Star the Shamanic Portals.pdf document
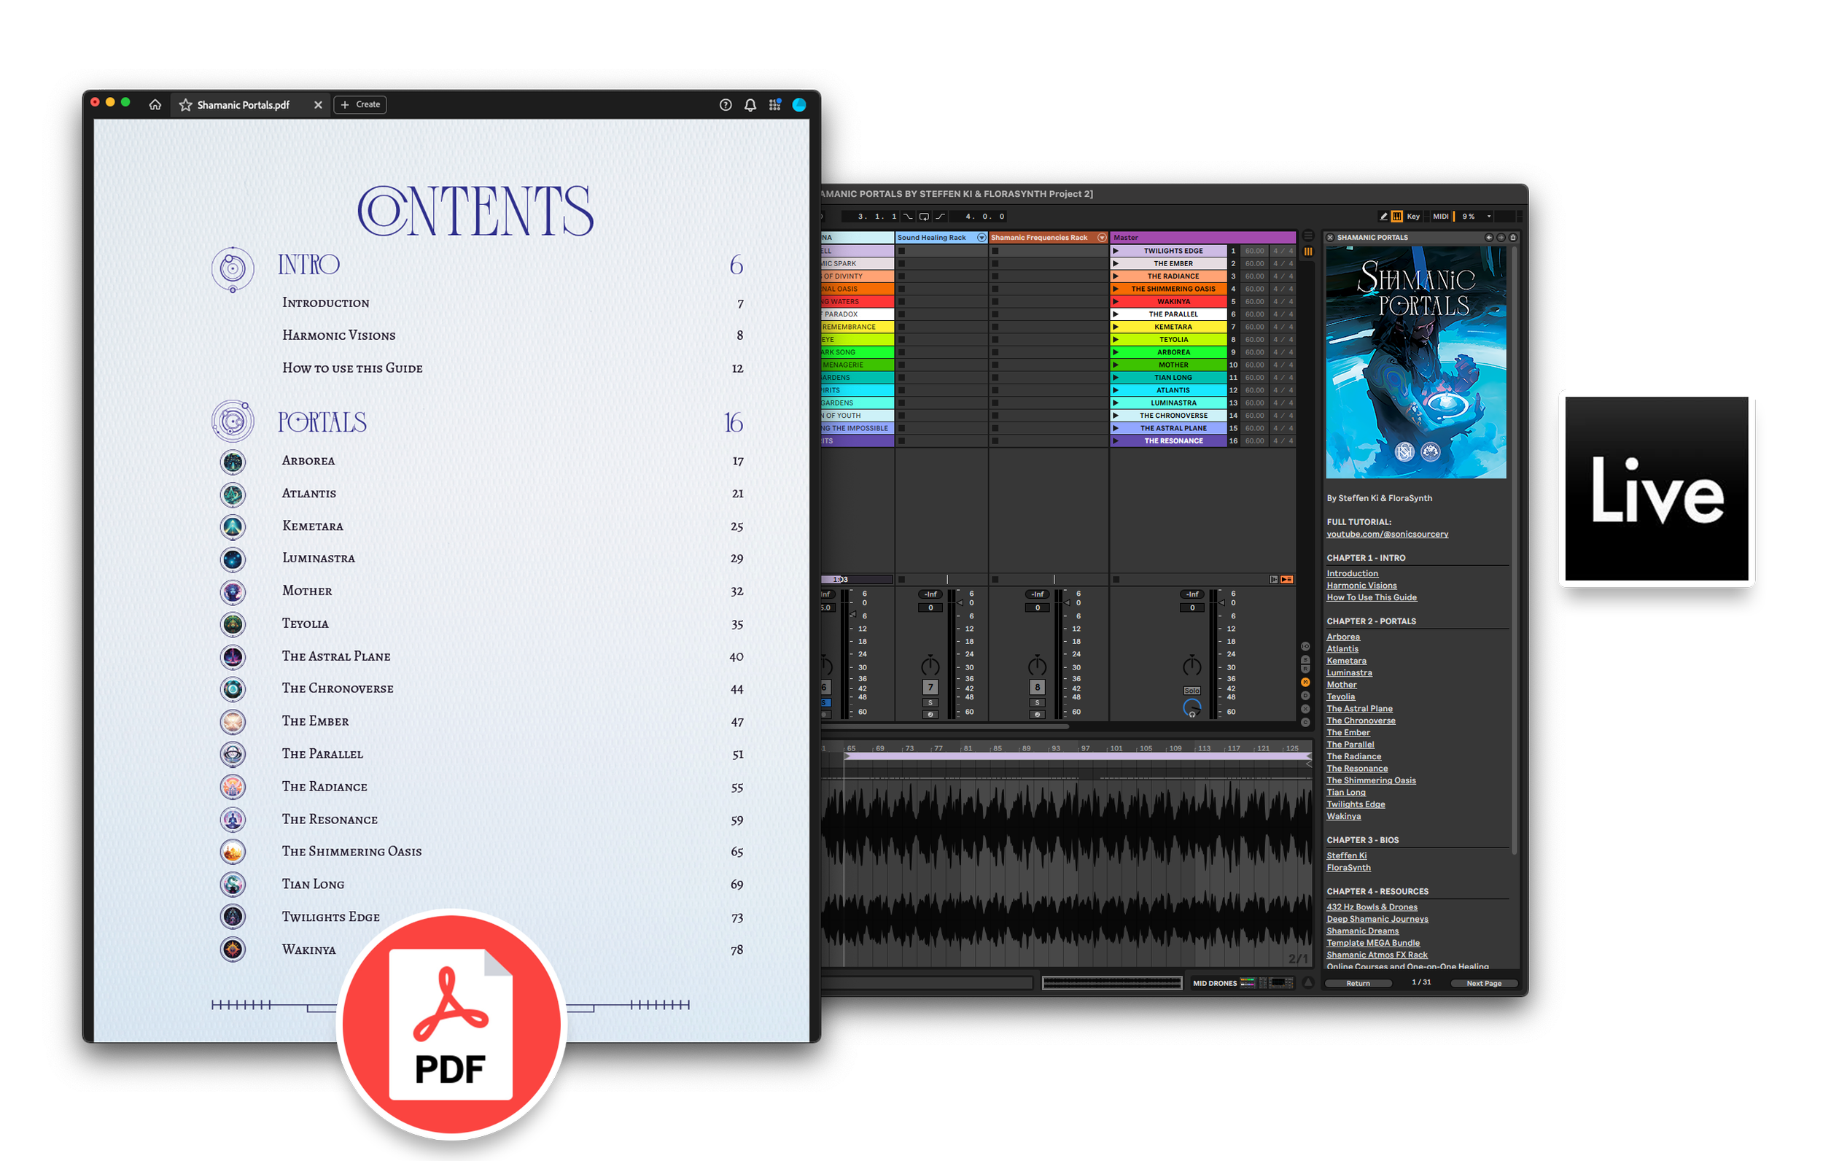 185,105
